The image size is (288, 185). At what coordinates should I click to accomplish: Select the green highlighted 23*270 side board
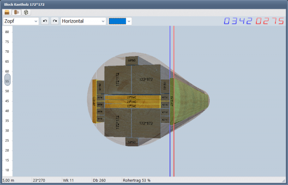tap(172, 102)
